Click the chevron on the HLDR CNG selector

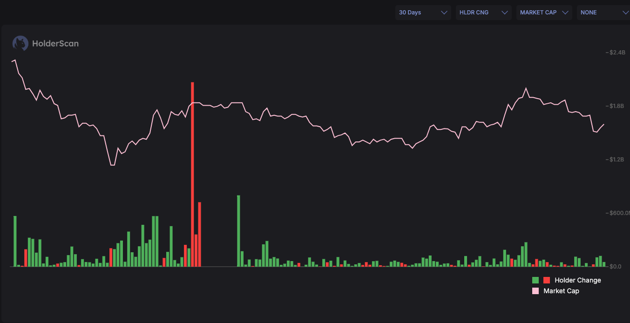[504, 13]
